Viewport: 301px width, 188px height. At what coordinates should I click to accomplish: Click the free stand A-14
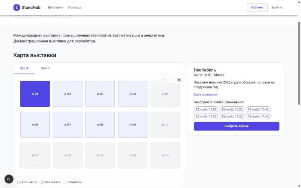point(133,155)
